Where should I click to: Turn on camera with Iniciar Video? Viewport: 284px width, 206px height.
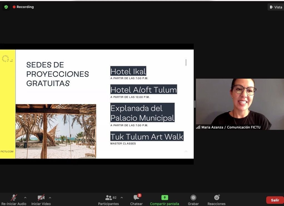[x=41, y=200]
